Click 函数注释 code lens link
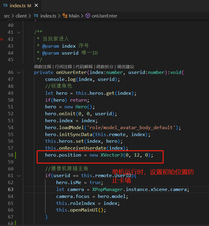 [x=43, y=67]
